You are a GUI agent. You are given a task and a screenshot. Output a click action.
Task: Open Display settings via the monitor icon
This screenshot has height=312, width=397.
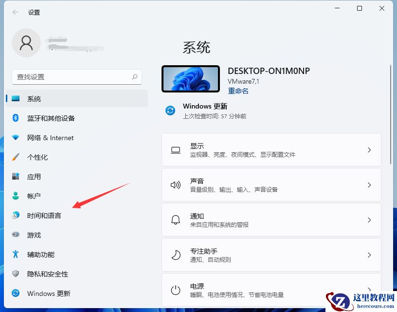pyautogui.click(x=175, y=149)
